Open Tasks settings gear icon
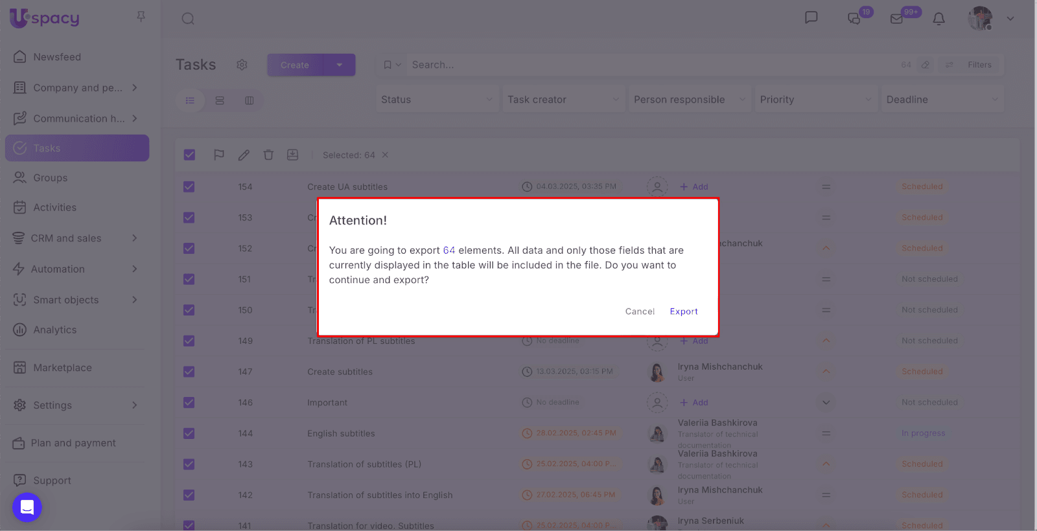The image size is (1037, 531). coord(242,65)
